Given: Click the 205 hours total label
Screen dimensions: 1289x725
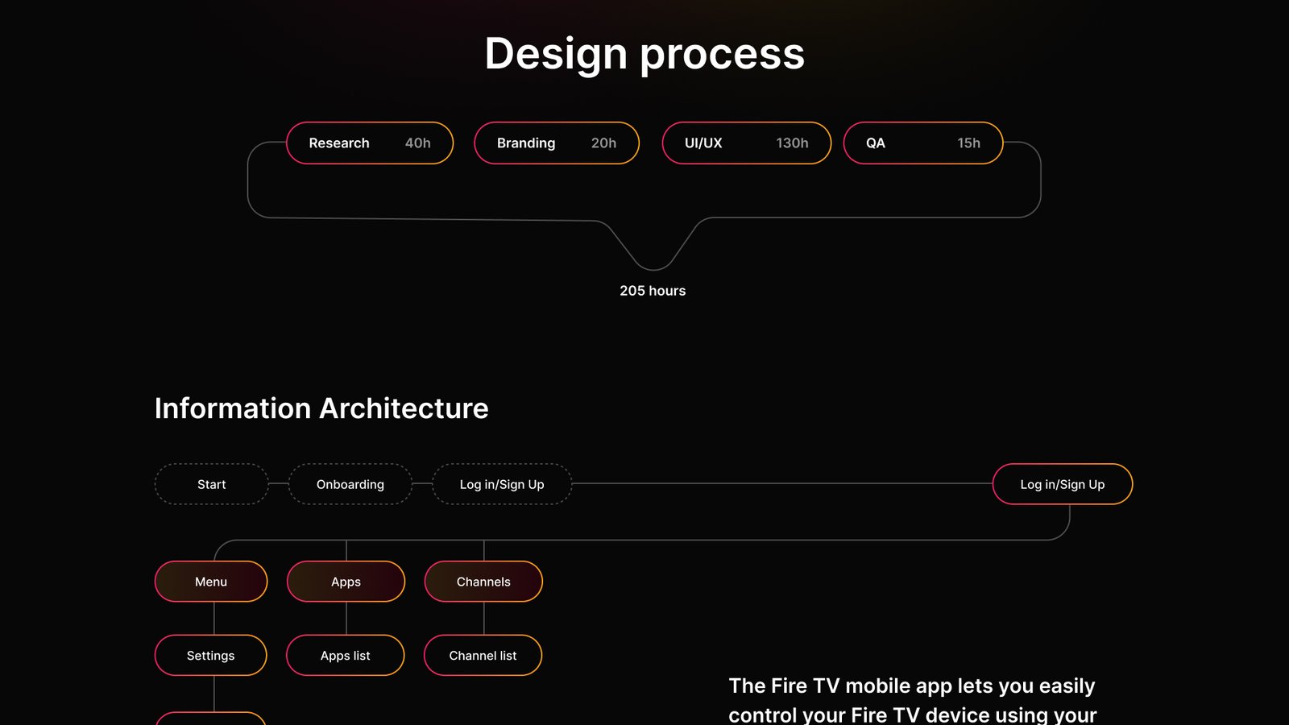Looking at the screenshot, I should (x=653, y=291).
